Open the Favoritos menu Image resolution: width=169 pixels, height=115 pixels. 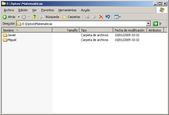47,10
